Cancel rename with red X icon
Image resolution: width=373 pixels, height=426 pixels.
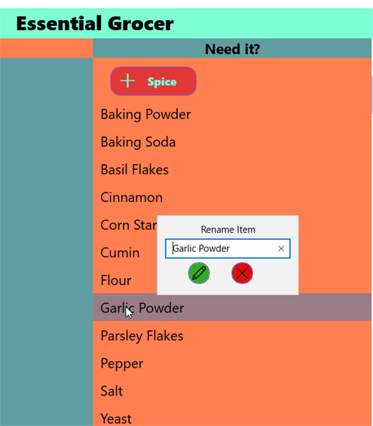click(242, 273)
